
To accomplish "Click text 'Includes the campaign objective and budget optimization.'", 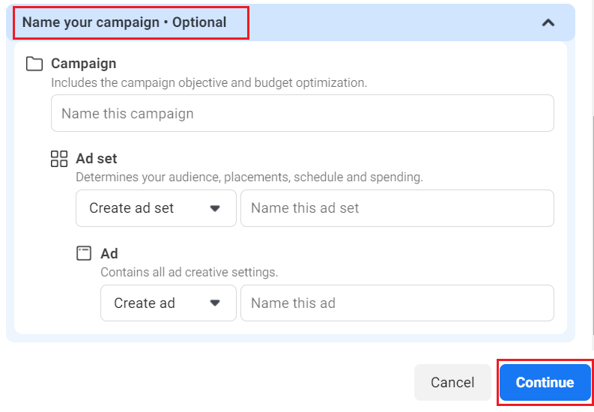I will (209, 82).
